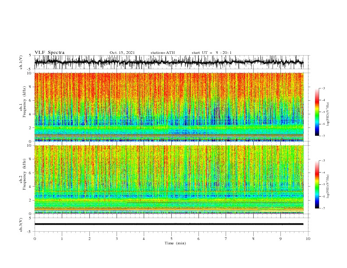Select the "start UT = 8 :20: 1" text
347x268 pixels.
click(x=211, y=53)
